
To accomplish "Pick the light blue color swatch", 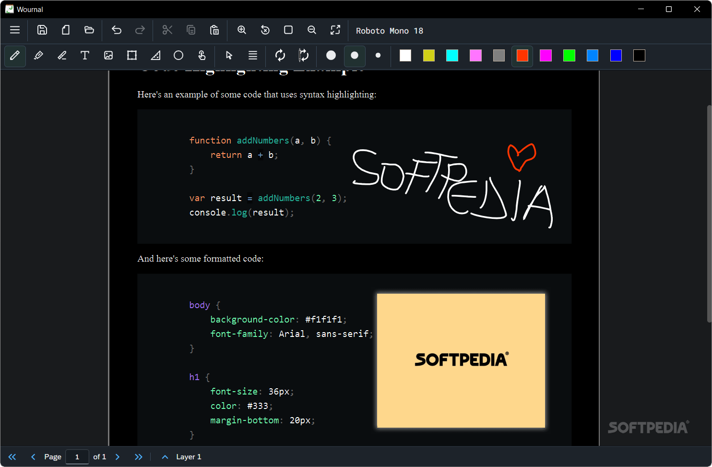I will tap(593, 56).
